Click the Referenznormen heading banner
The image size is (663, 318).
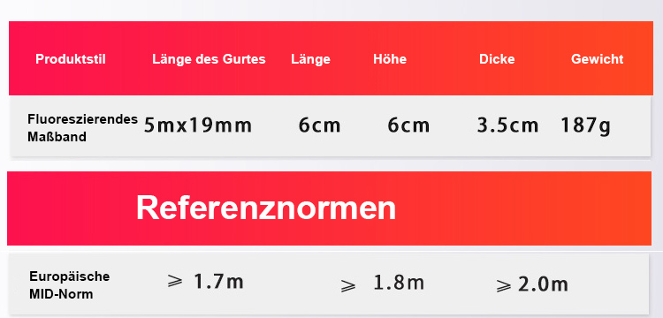coord(330,208)
